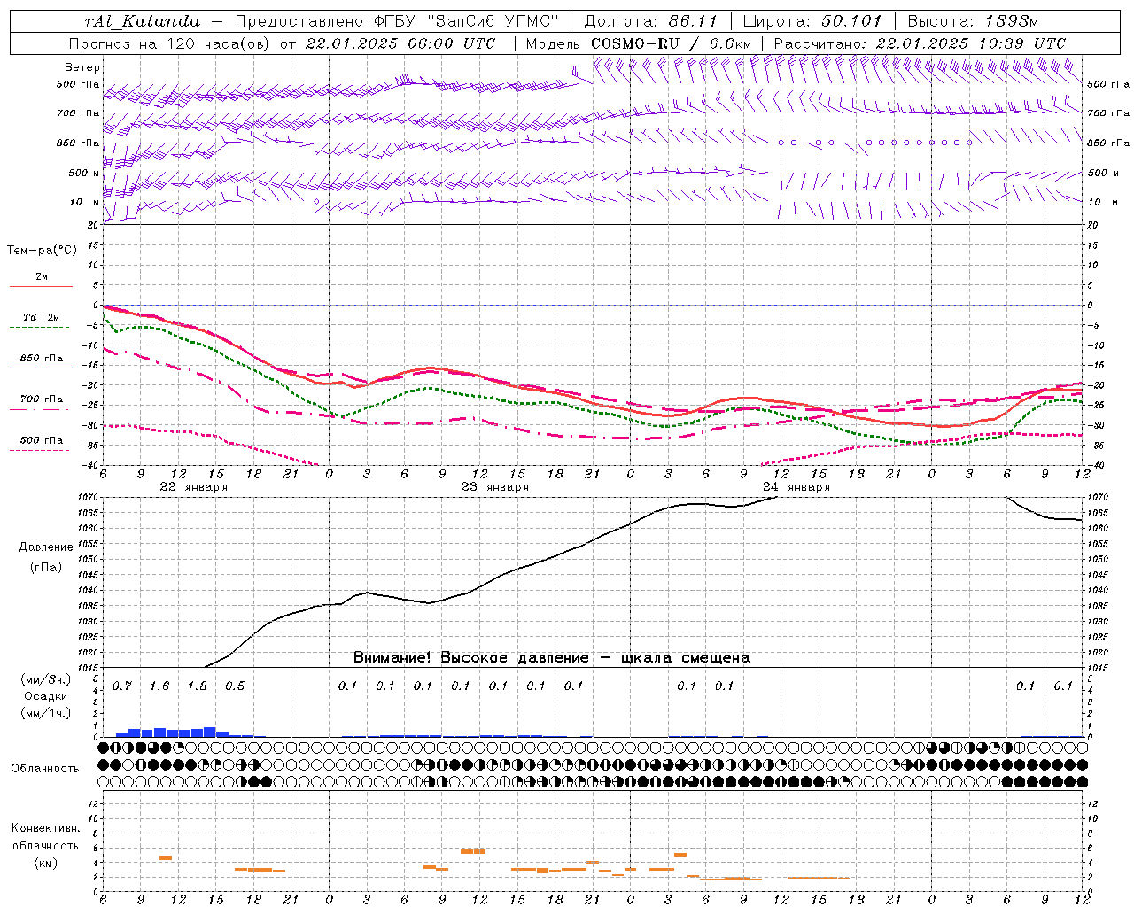Click the 22 января date label
1134x907 pixels.
(x=194, y=487)
